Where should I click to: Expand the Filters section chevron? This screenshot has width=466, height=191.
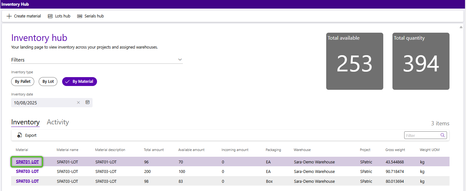coord(180,60)
